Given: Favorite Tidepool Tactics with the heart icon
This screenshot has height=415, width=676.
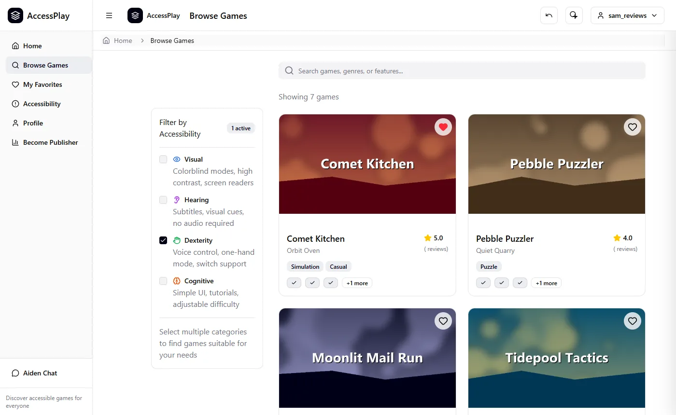Looking at the screenshot, I should [x=633, y=321].
